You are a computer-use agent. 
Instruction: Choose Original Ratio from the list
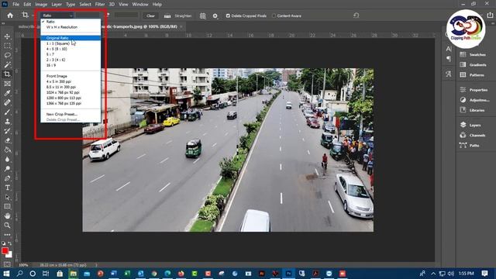pos(71,38)
